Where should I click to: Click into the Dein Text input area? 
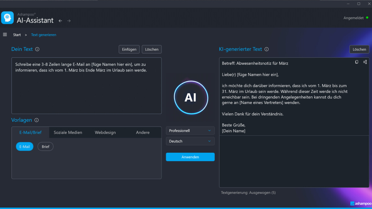pos(86,86)
